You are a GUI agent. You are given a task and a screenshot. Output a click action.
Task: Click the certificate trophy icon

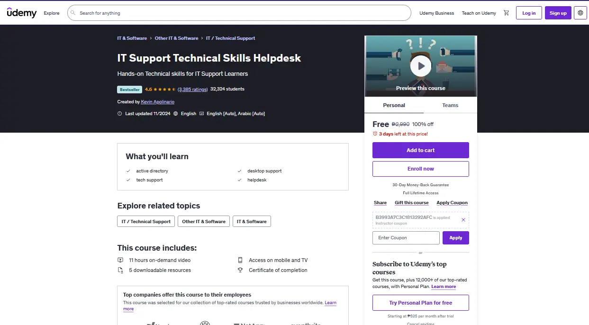pyautogui.click(x=240, y=270)
